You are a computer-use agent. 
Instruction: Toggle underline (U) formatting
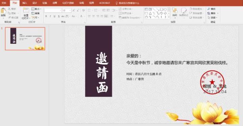pos(55,16)
